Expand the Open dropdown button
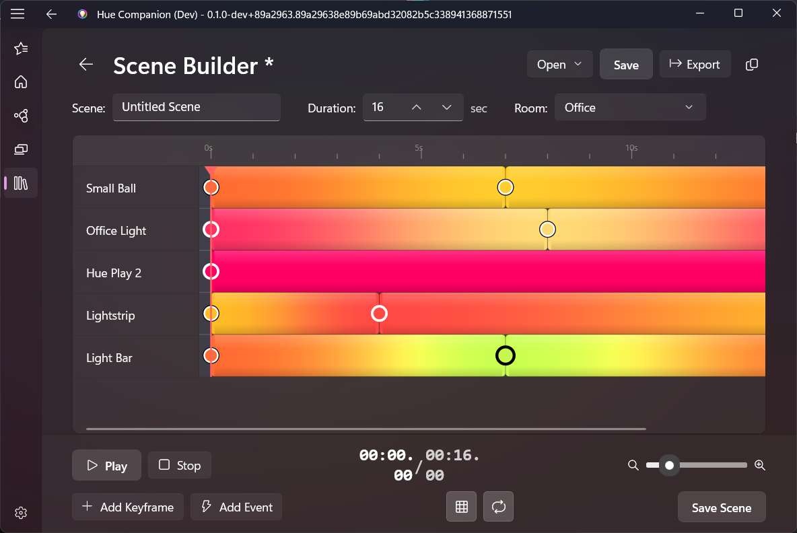Screen dimensions: 797x533 pos(559,65)
